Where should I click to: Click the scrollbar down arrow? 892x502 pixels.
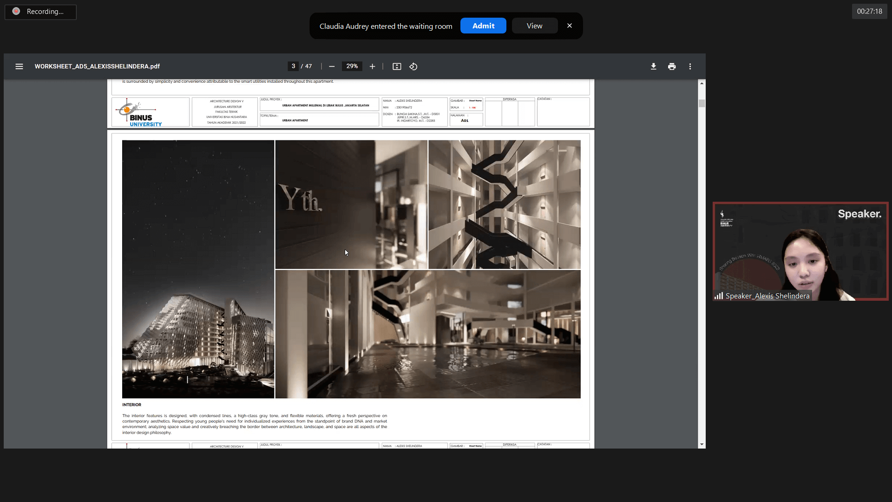click(702, 444)
